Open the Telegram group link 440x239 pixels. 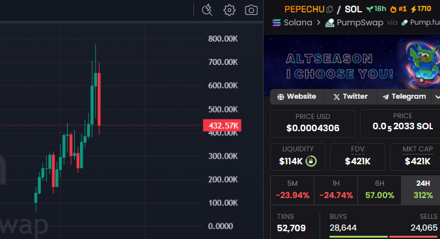click(404, 97)
